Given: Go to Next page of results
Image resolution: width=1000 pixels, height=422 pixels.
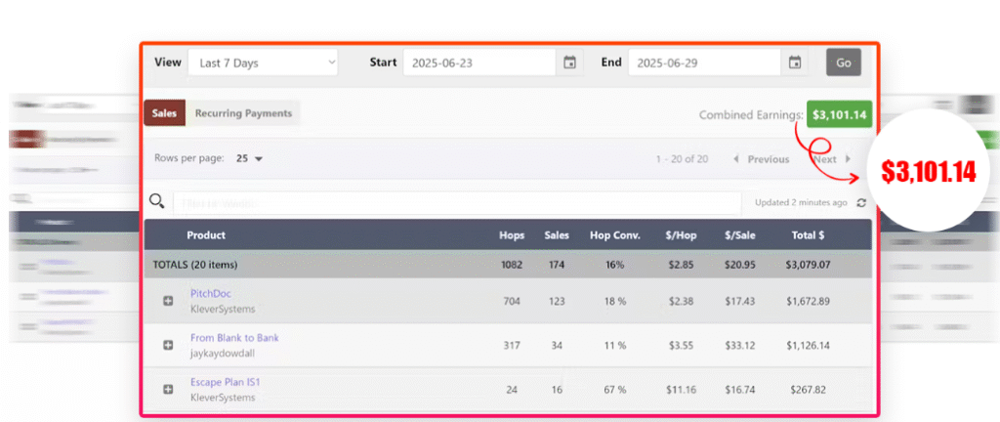Looking at the screenshot, I should tap(830, 159).
